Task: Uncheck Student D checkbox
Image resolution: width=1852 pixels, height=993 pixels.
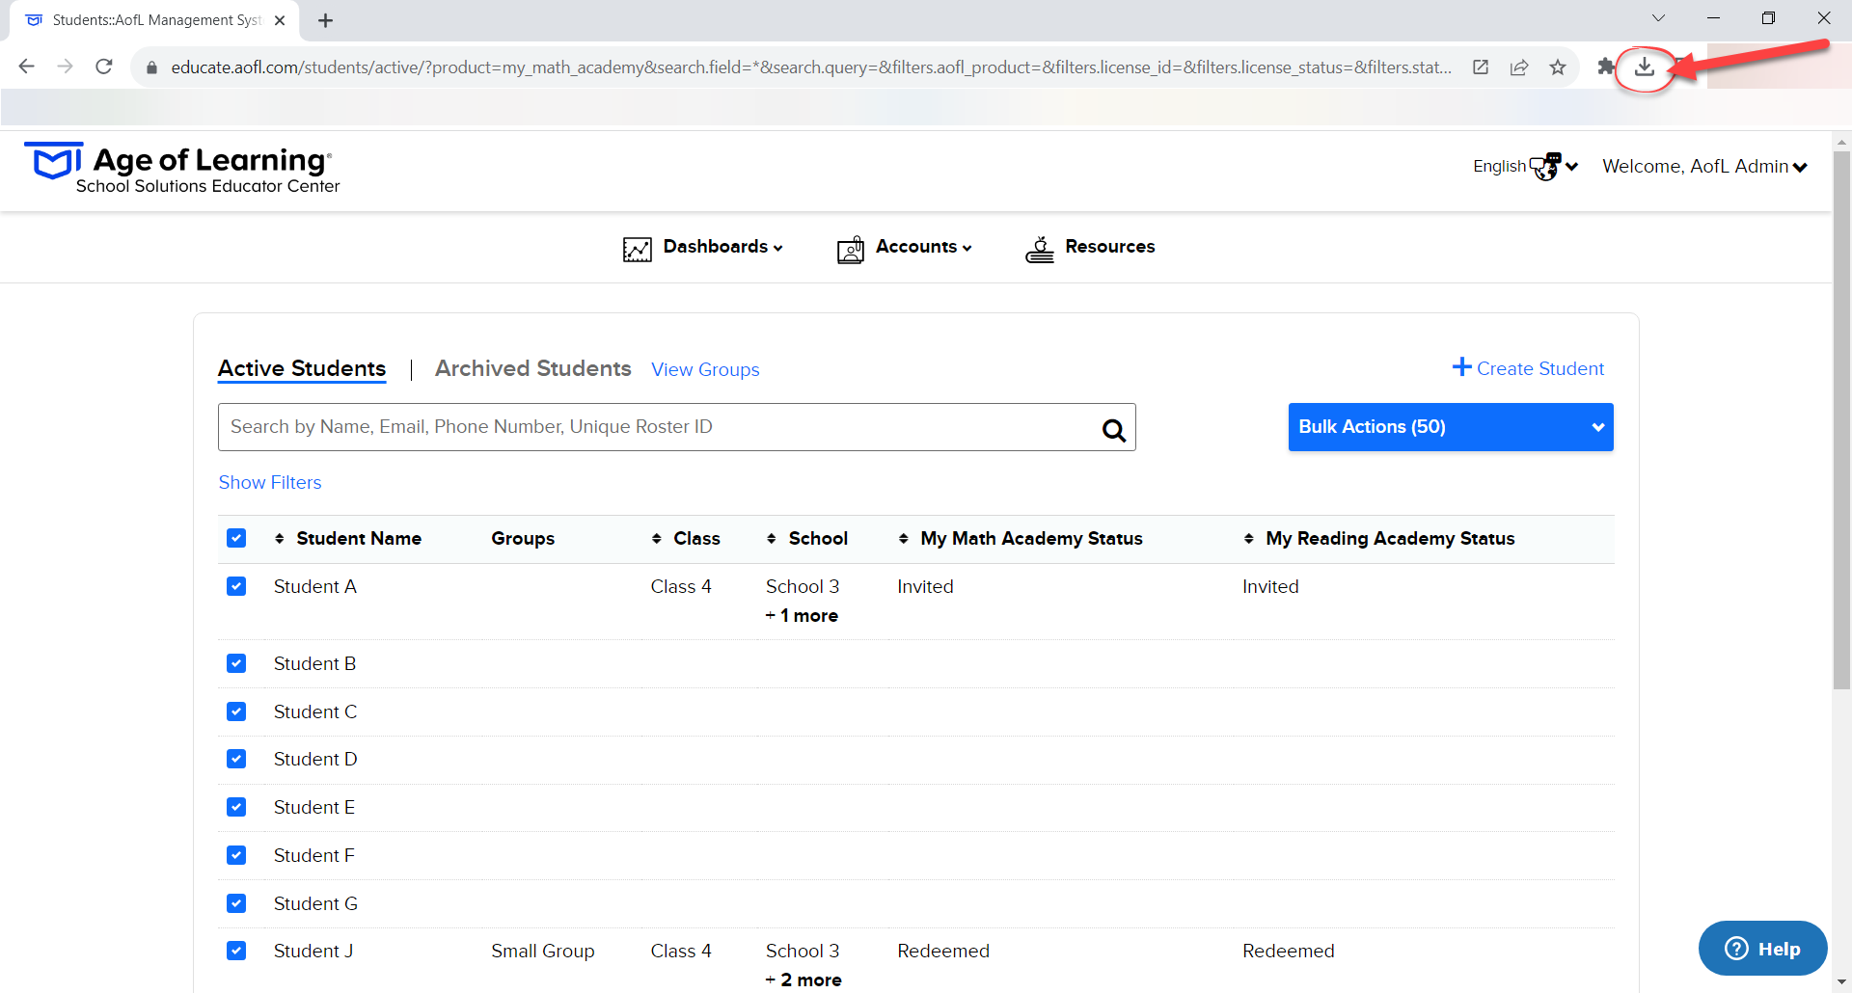Action: (236, 759)
